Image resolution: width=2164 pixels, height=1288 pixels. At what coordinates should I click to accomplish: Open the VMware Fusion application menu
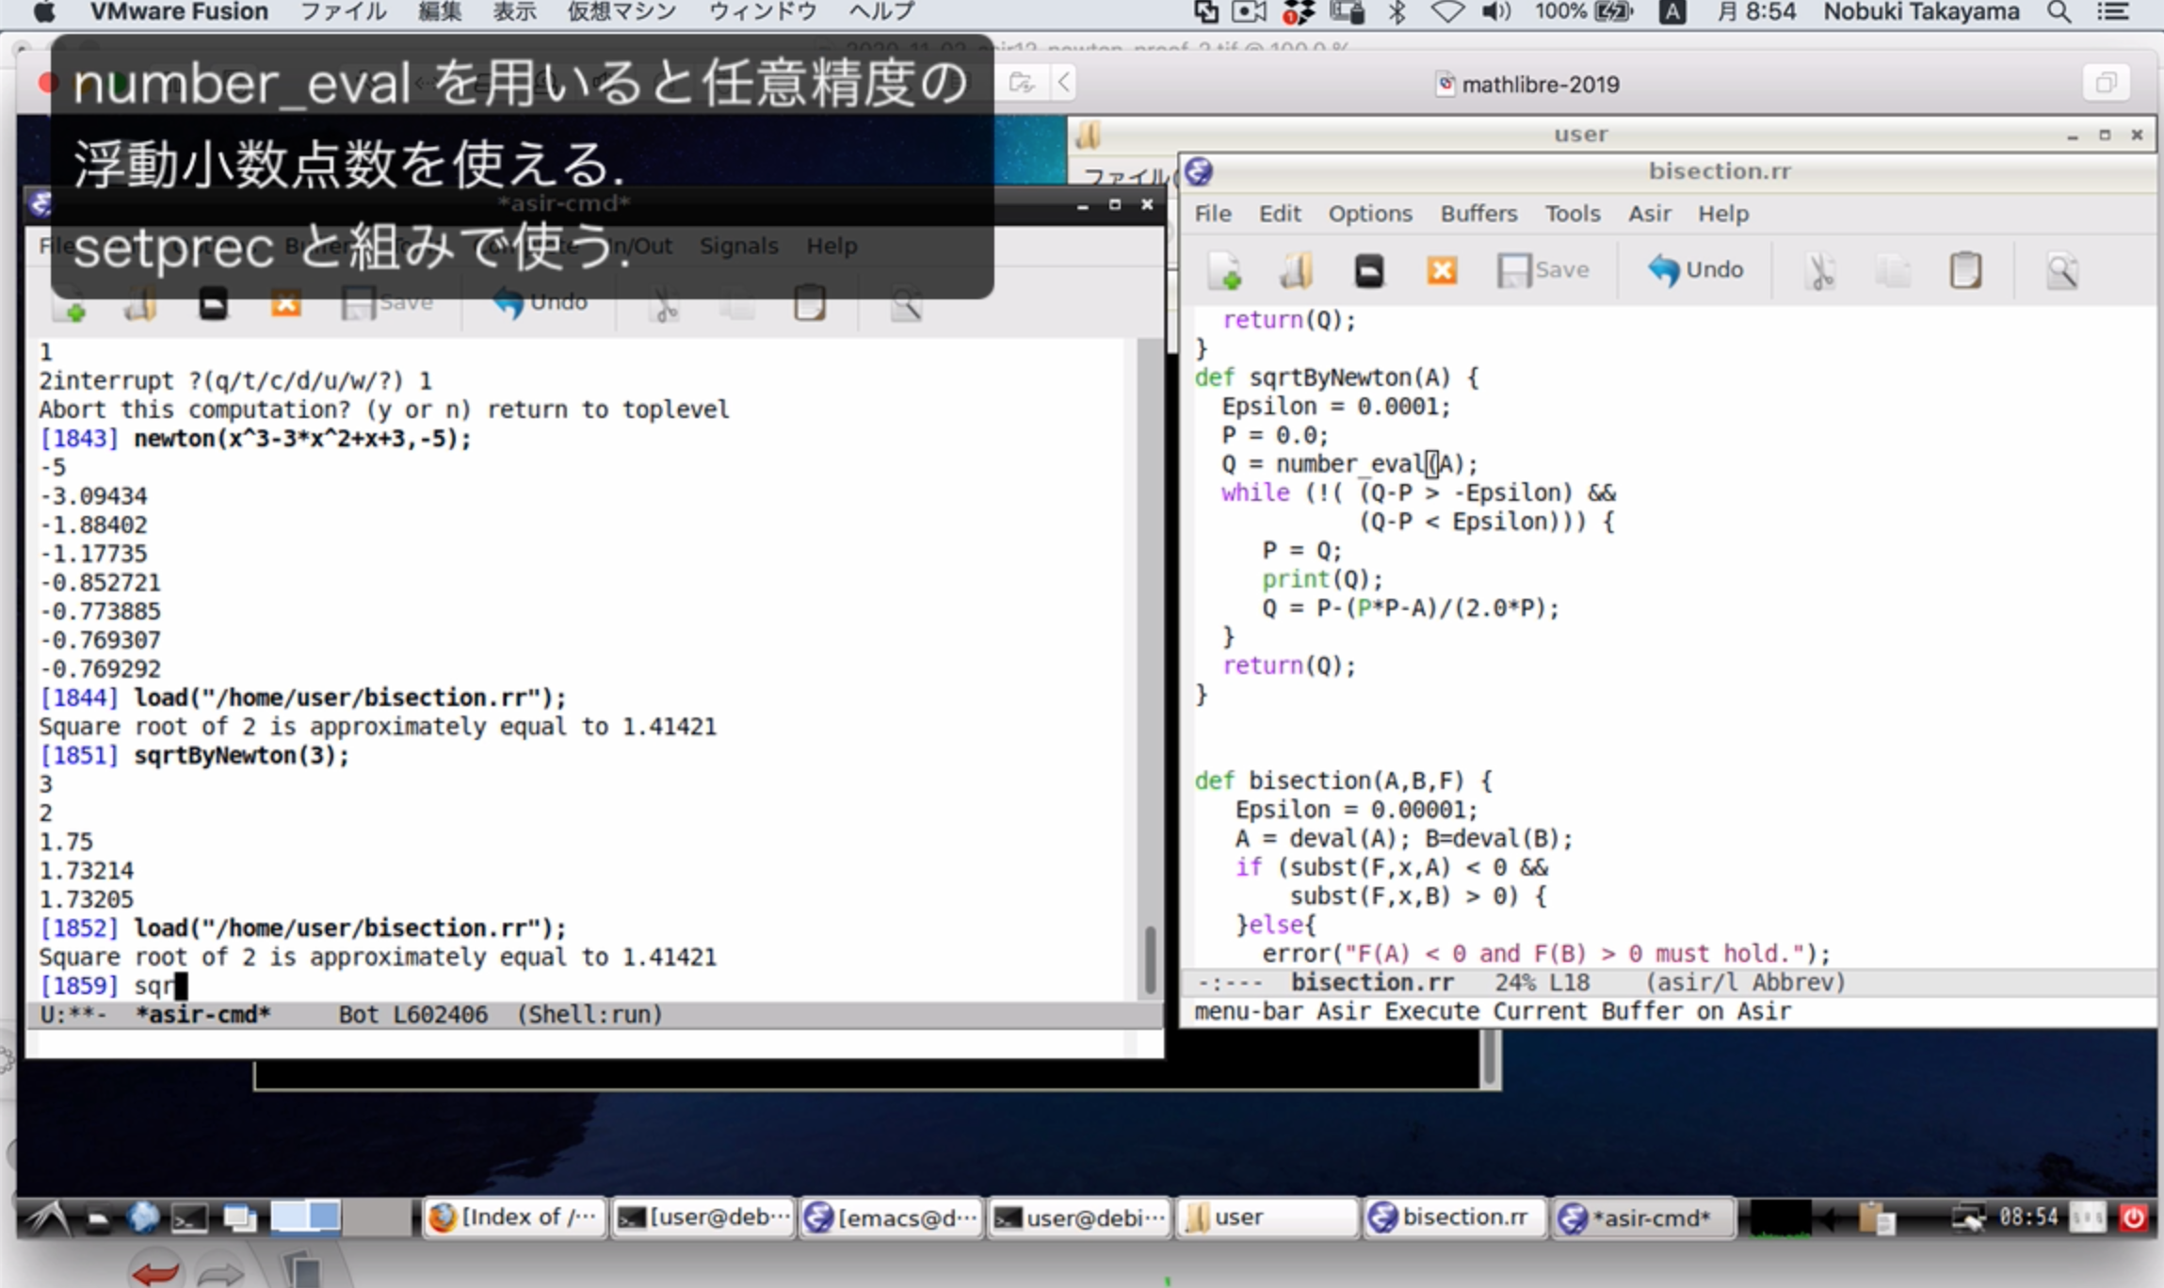coord(179,12)
